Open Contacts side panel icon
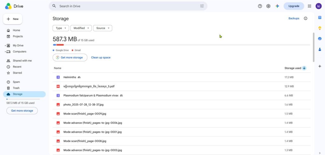Image resolution: width=325 pixels, height=155 pixels. [320, 49]
